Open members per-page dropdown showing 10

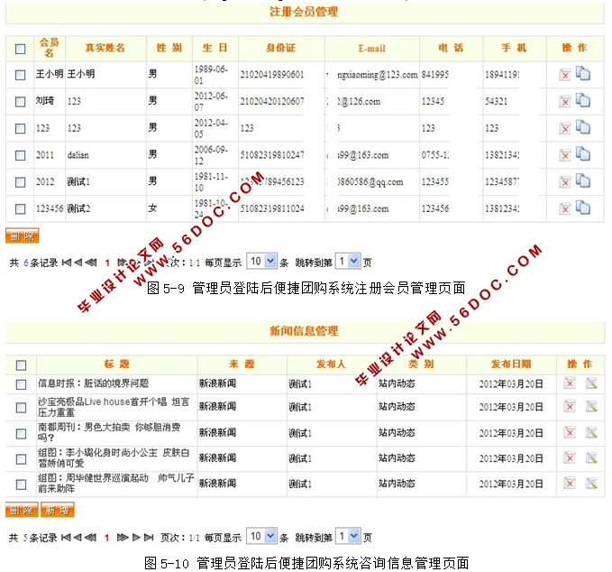(260, 262)
